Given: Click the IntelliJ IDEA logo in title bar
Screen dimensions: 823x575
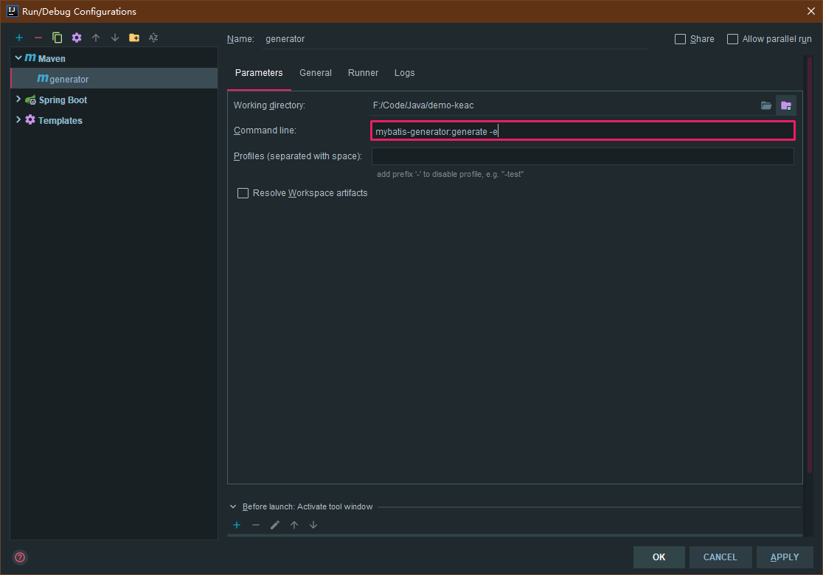Looking at the screenshot, I should pos(12,11).
